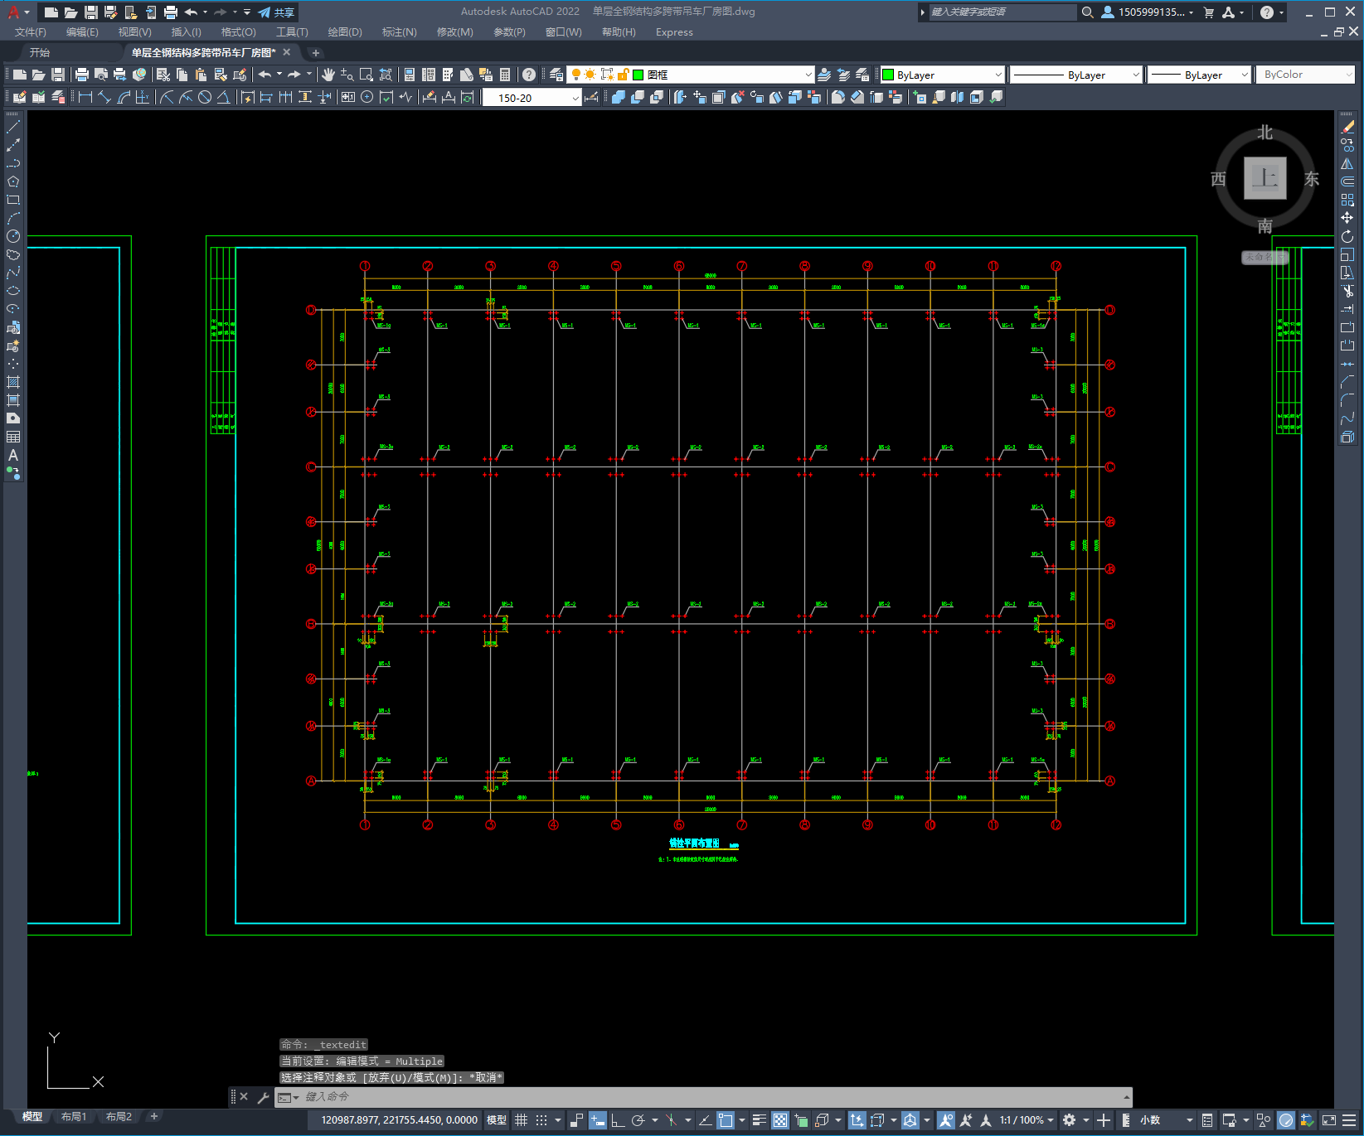Pick the Circle draw tool
Screen dimensions: 1364x1136
pyautogui.click(x=13, y=236)
